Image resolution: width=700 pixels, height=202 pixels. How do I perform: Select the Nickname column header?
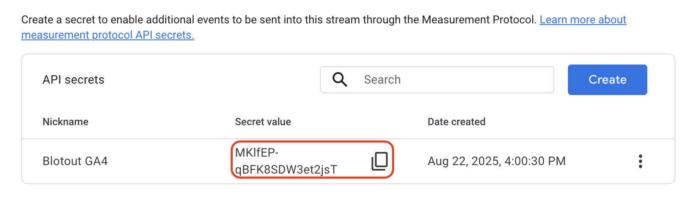(x=65, y=122)
